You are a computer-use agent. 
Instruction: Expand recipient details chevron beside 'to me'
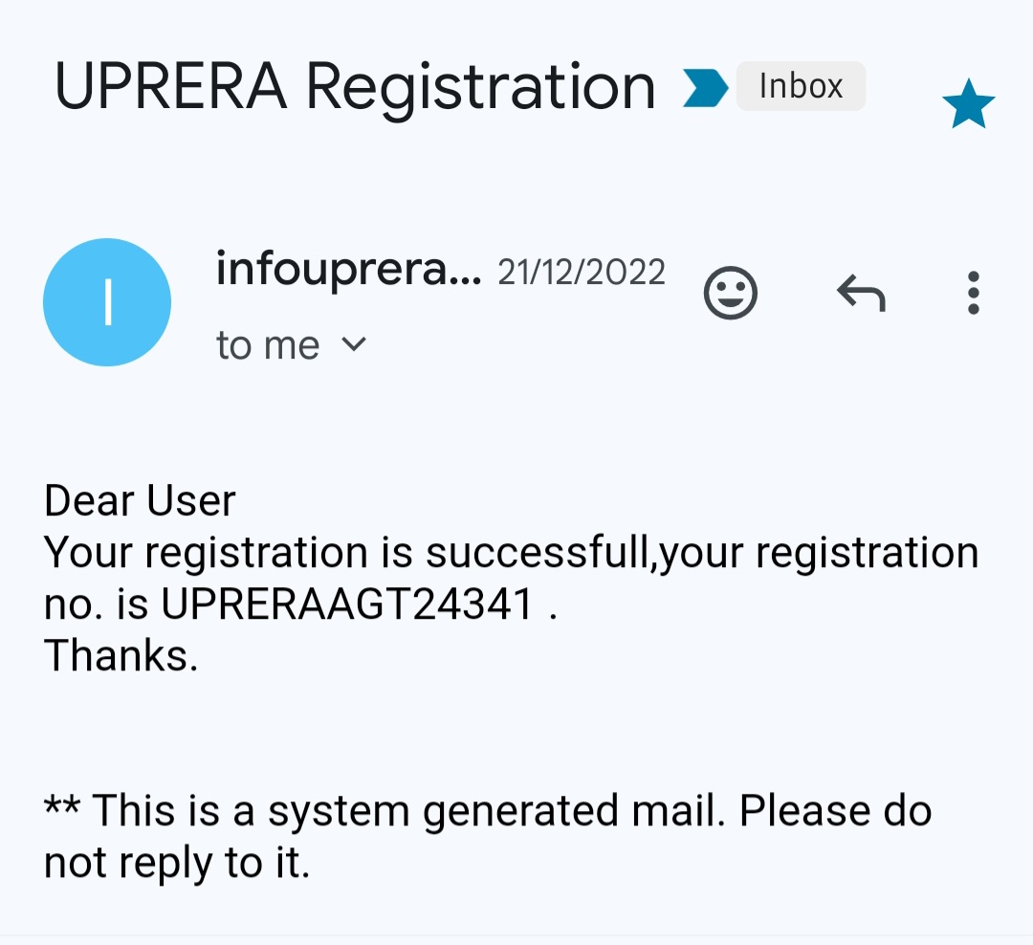coord(354,344)
